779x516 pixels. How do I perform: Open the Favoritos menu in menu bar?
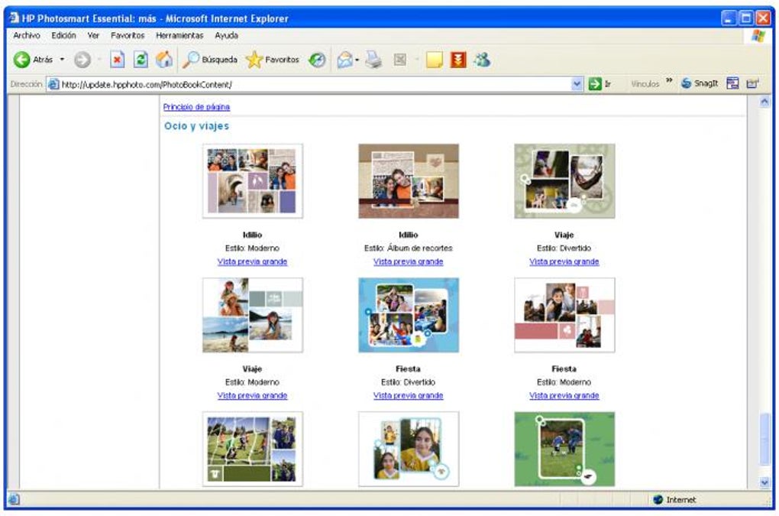(128, 35)
